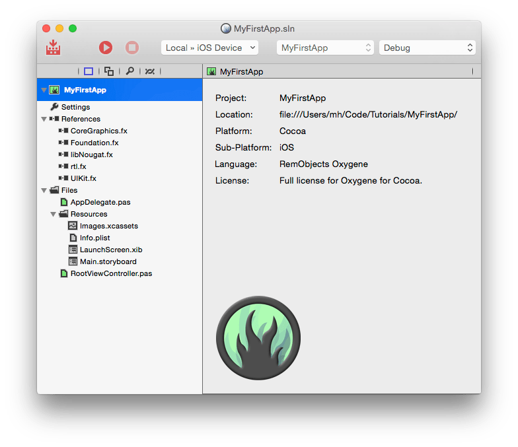Open Main.storyboard file

tap(108, 261)
